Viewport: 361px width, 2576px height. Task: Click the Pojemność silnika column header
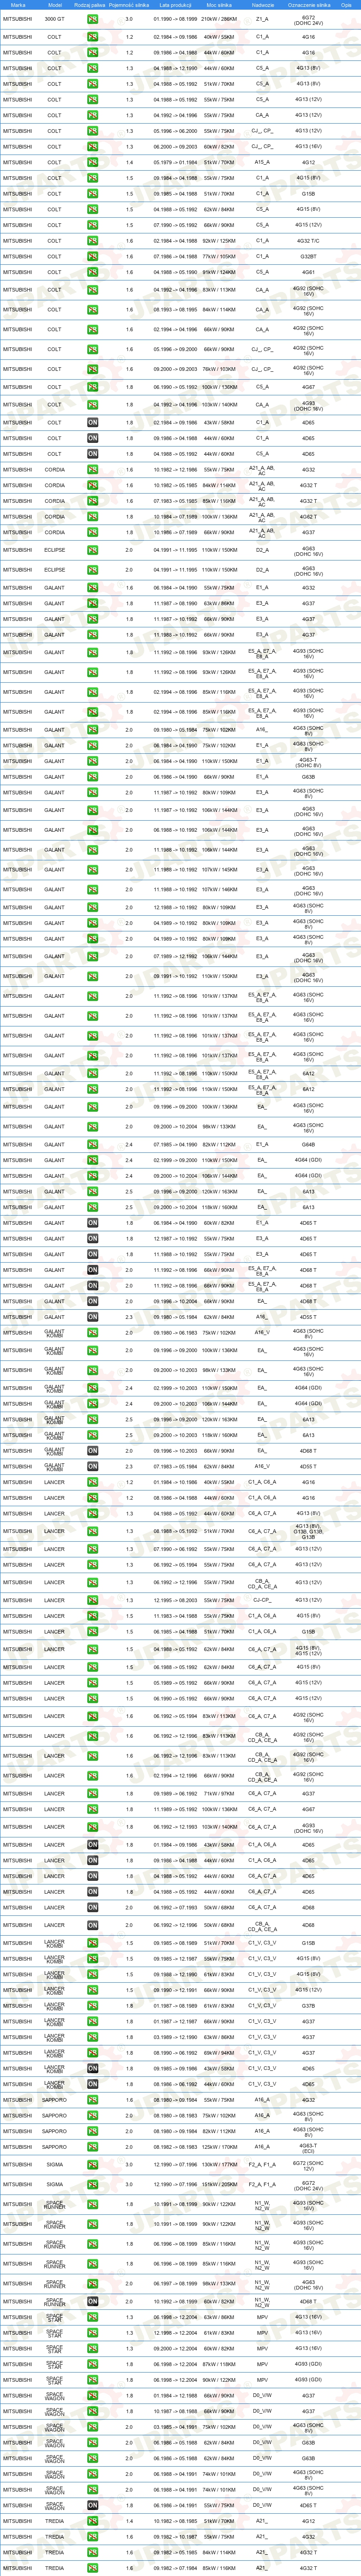click(x=129, y=5)
